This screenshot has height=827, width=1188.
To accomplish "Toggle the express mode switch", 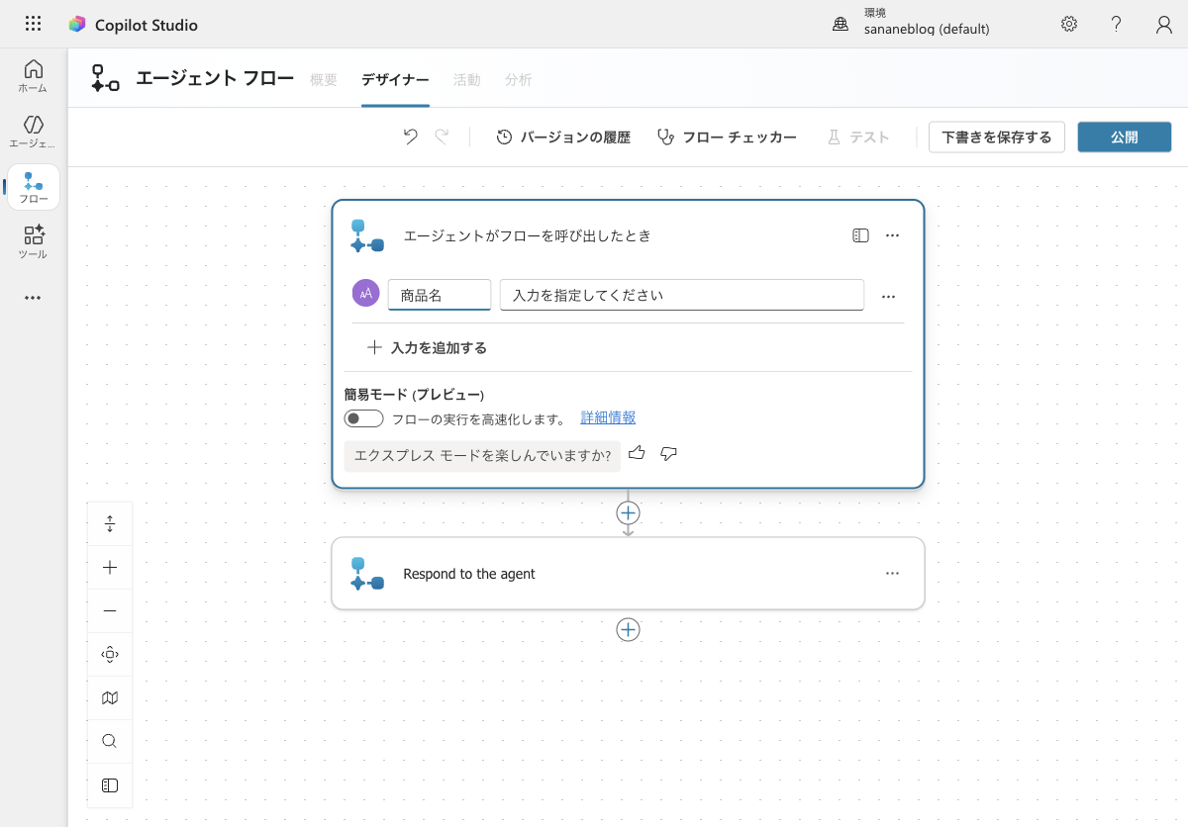I will [363, 418].
